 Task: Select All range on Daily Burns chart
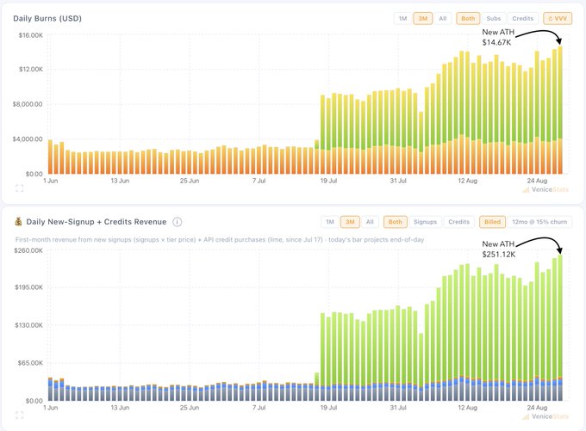click(x=443, y=18)
